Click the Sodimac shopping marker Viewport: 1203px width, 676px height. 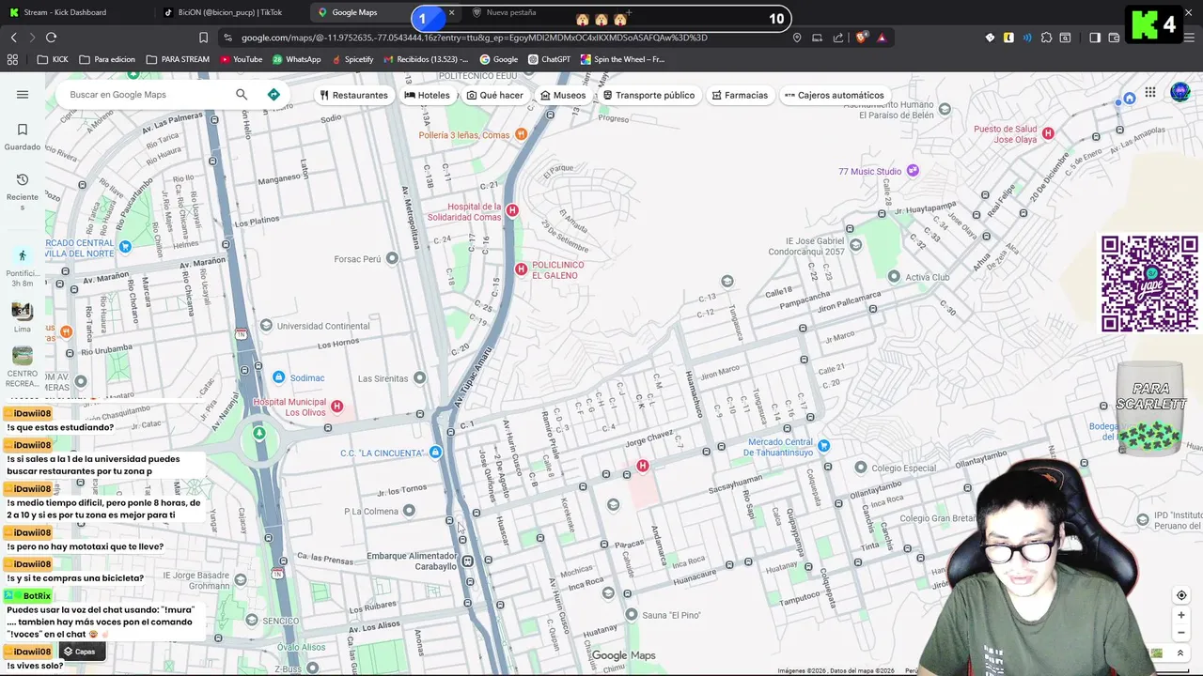point(278,377)
